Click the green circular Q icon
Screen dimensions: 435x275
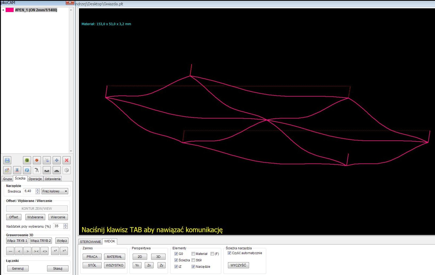pos(27,160)
